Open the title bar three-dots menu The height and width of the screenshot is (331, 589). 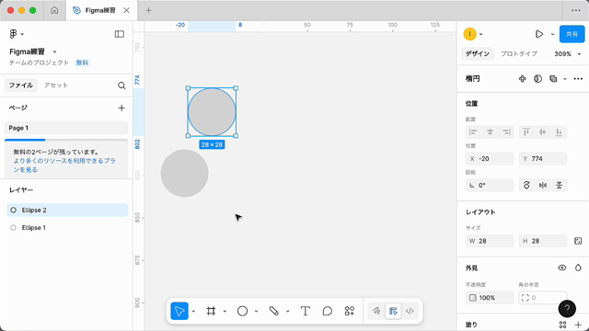[576, 10]
